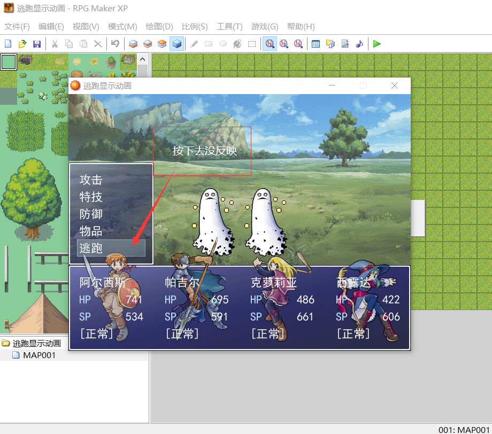Undo the last action using arrow icon
The width and height of the screenshot is (492, 434).
point(115,44)
